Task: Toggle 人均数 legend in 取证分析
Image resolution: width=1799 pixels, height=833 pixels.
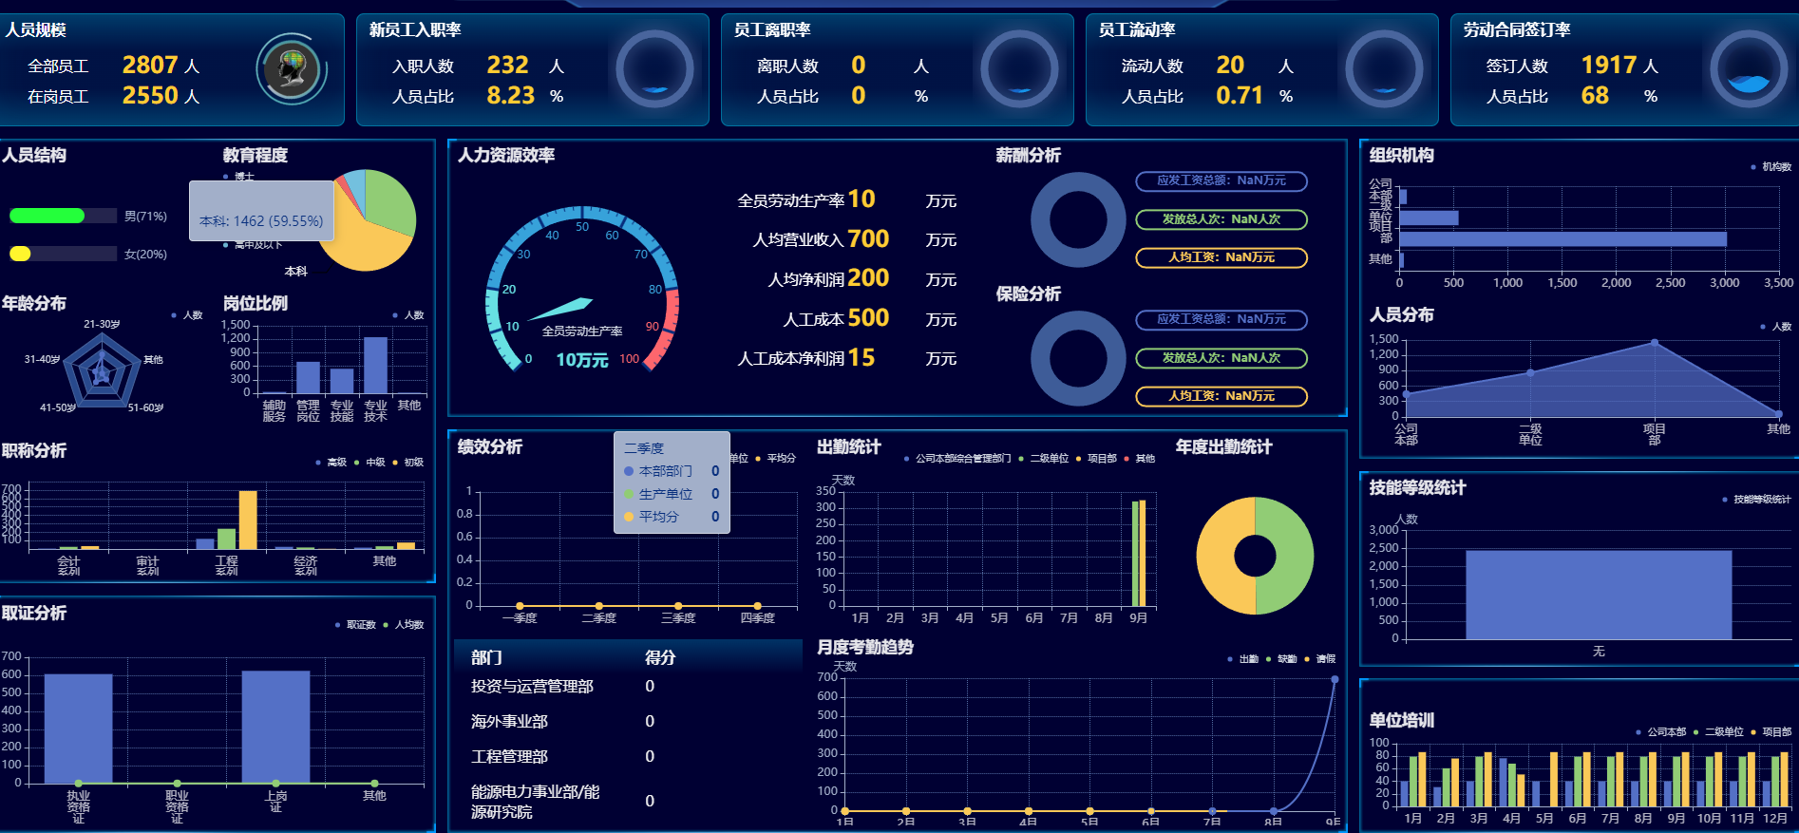Action: tap(404, 625)
